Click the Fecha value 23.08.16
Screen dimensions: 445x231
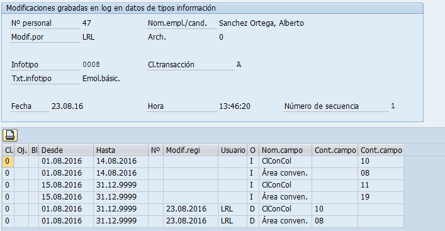click(x=67, y=106)
